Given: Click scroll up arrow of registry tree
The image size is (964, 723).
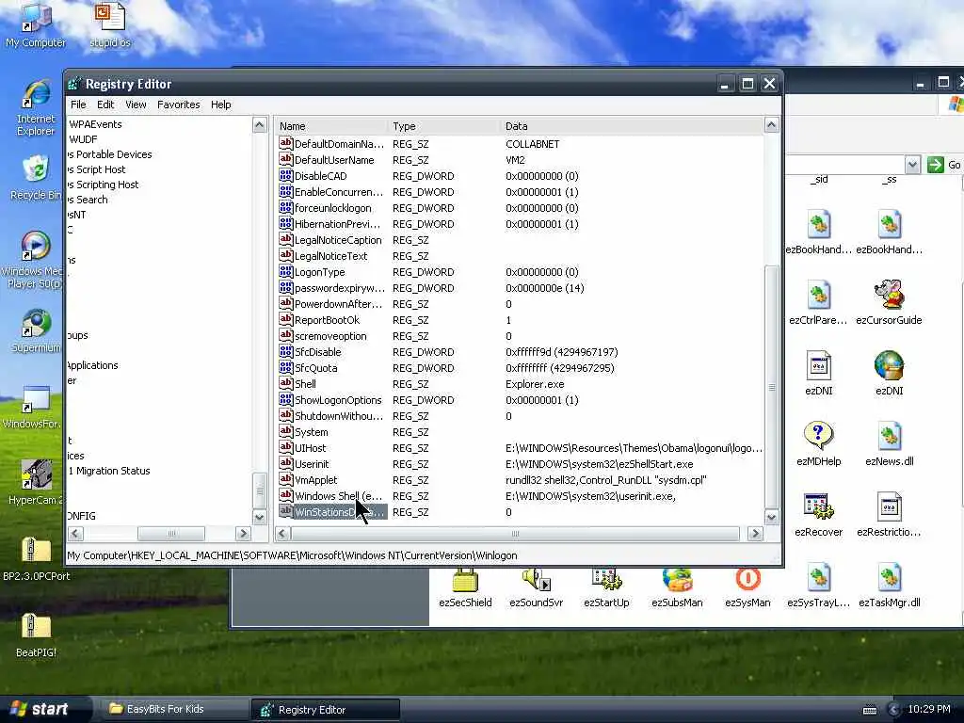Looking at the screenshot, I should (x=260, y=125).
